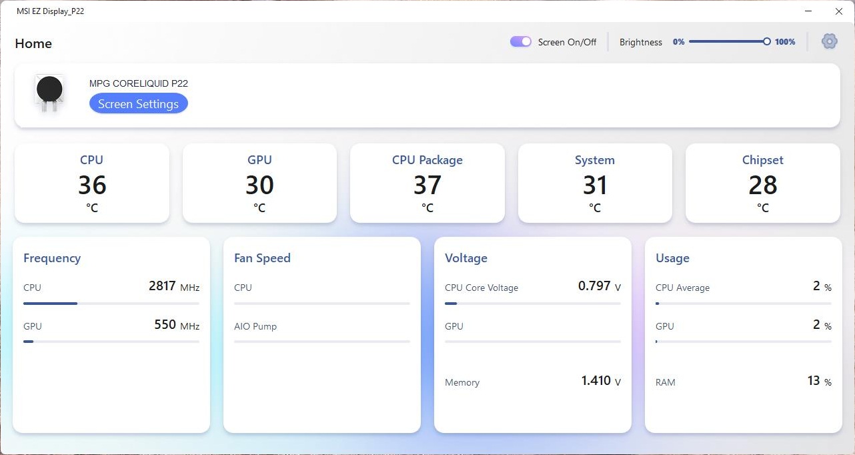Click the Memory voltage label

tap(462, 383)
